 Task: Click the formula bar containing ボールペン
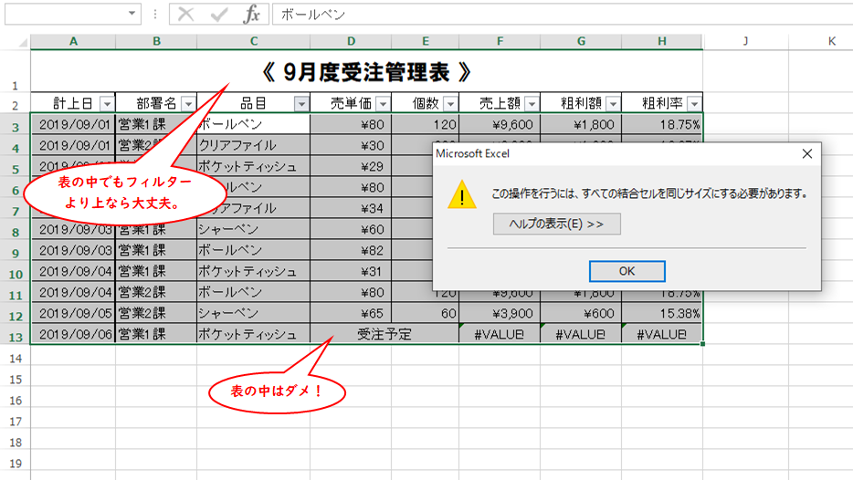pyautogui.click(x=548, y=15)
